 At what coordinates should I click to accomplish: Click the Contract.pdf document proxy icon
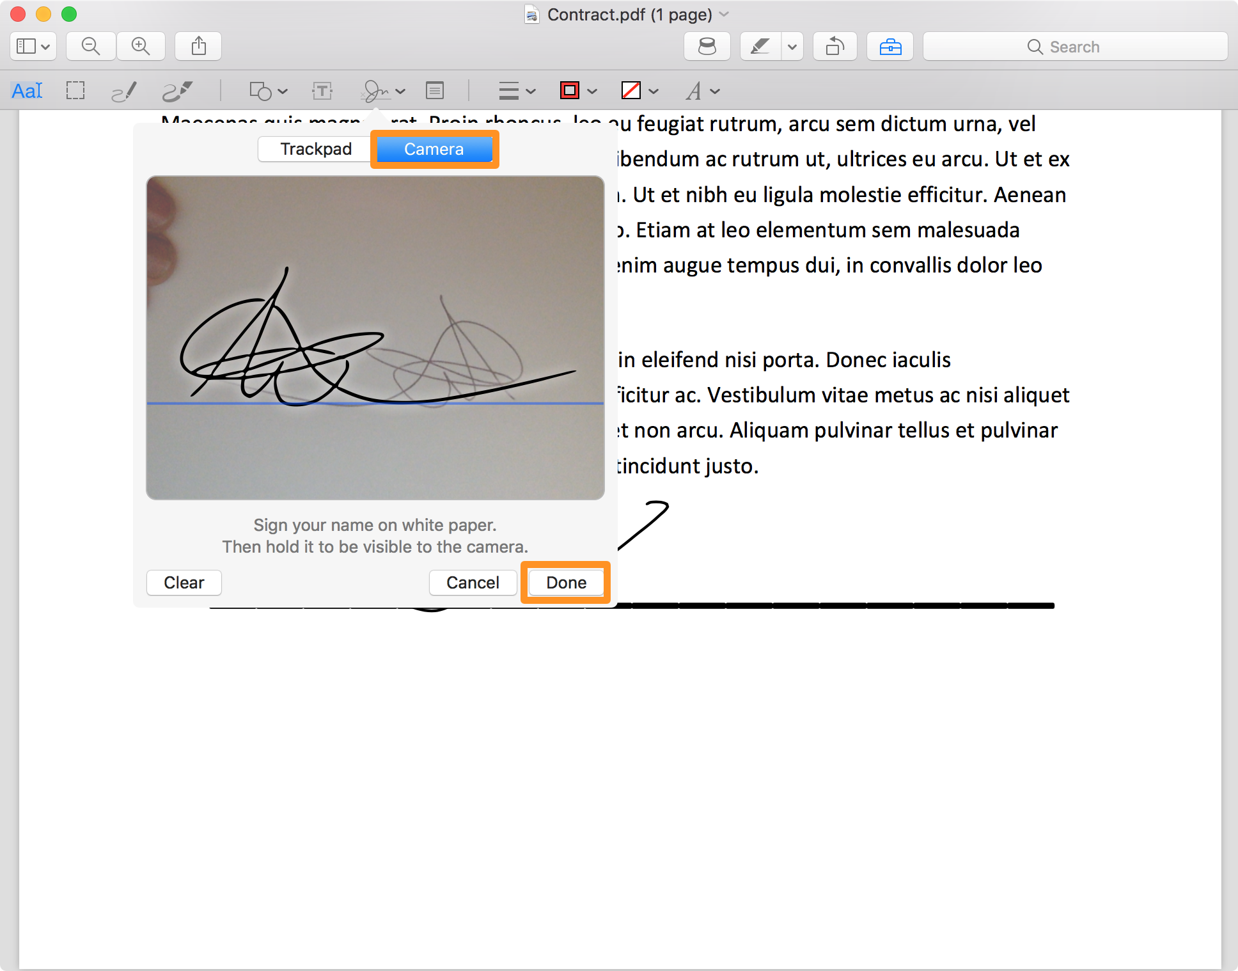pos(531,14)
